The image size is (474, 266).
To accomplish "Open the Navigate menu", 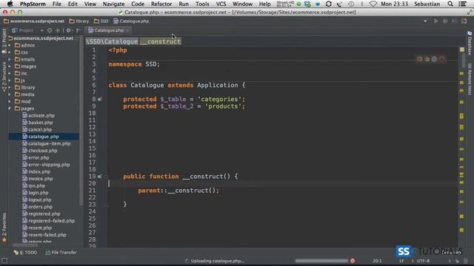I will click(113, 4).
